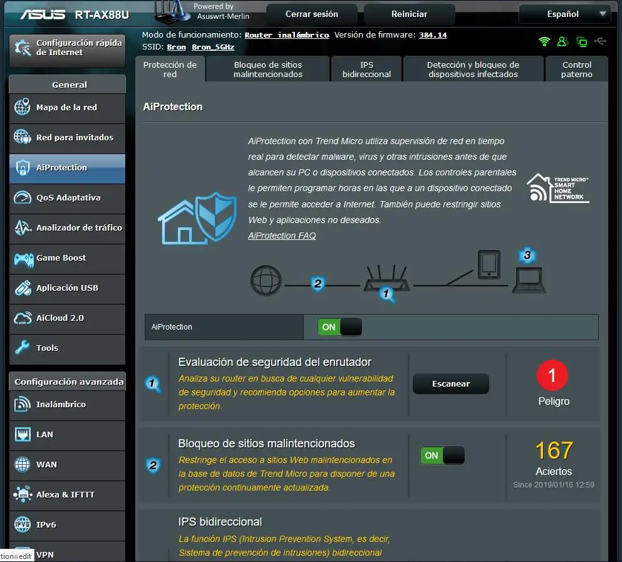Click the Cerrar sesión button
The height and width of the screenshot is (562, 622).
[312, 14]
